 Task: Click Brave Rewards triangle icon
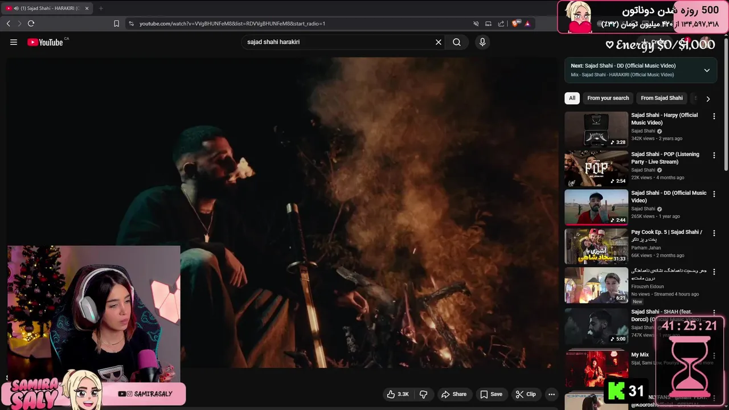tap(527, 23)
